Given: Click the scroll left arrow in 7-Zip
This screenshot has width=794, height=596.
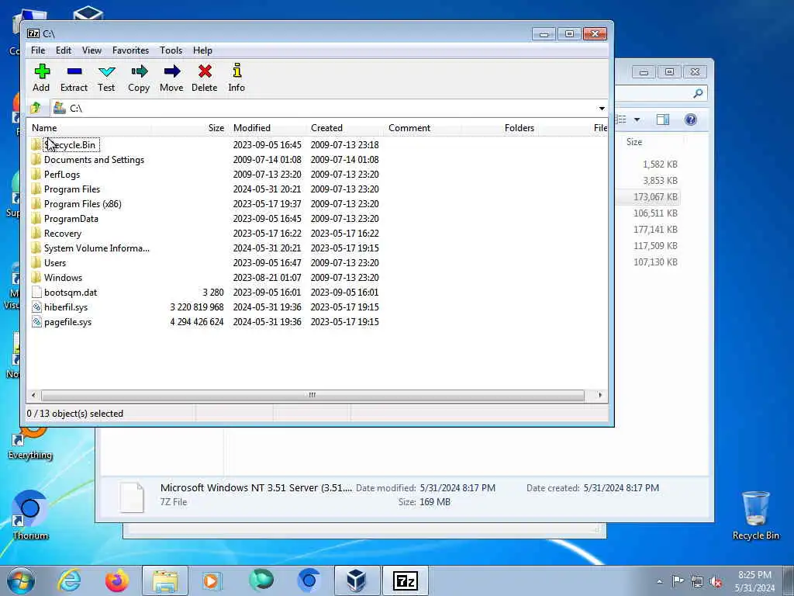Looking at the screenshot, I should tap(33, 395).
